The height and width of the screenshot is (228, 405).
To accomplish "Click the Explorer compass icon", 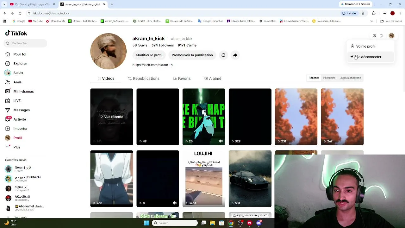I will click(8, 64).
